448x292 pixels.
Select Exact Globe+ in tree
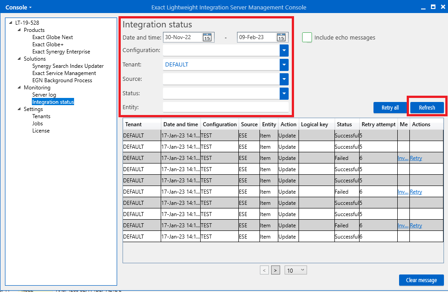point(48,44)
